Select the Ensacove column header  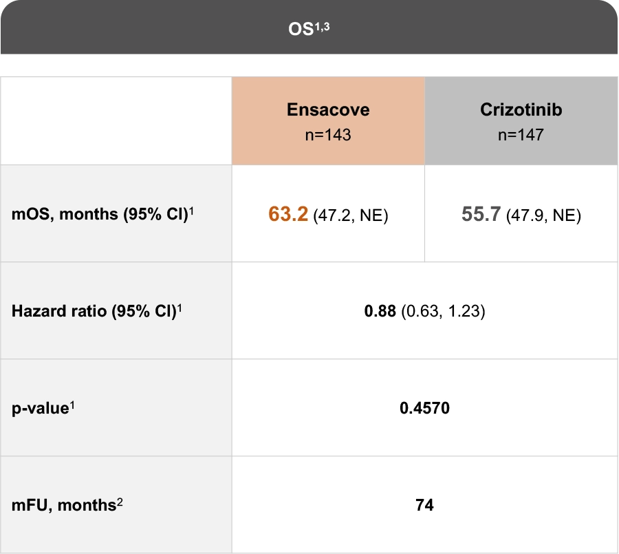328,110
